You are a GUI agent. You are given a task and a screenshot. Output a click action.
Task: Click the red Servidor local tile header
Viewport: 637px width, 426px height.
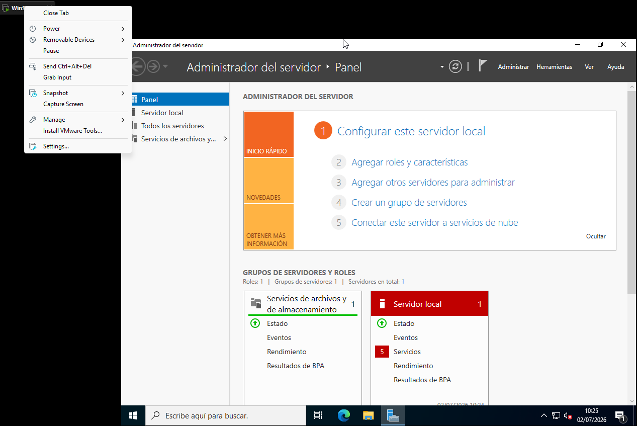pos(429,304)
